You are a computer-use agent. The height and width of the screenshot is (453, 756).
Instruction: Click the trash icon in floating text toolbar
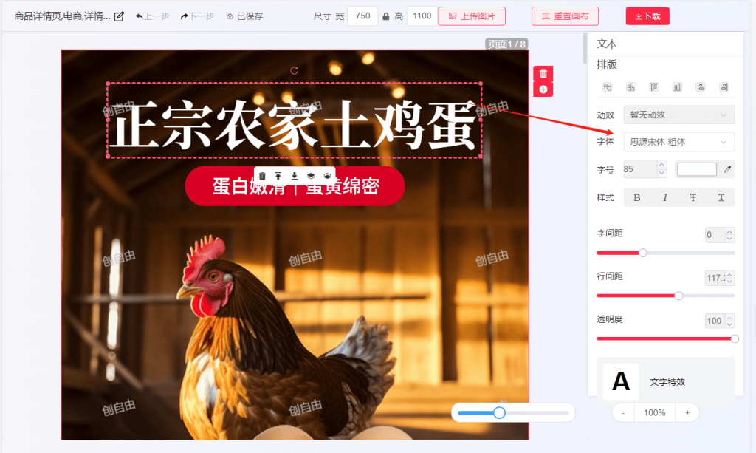point(262,176)
